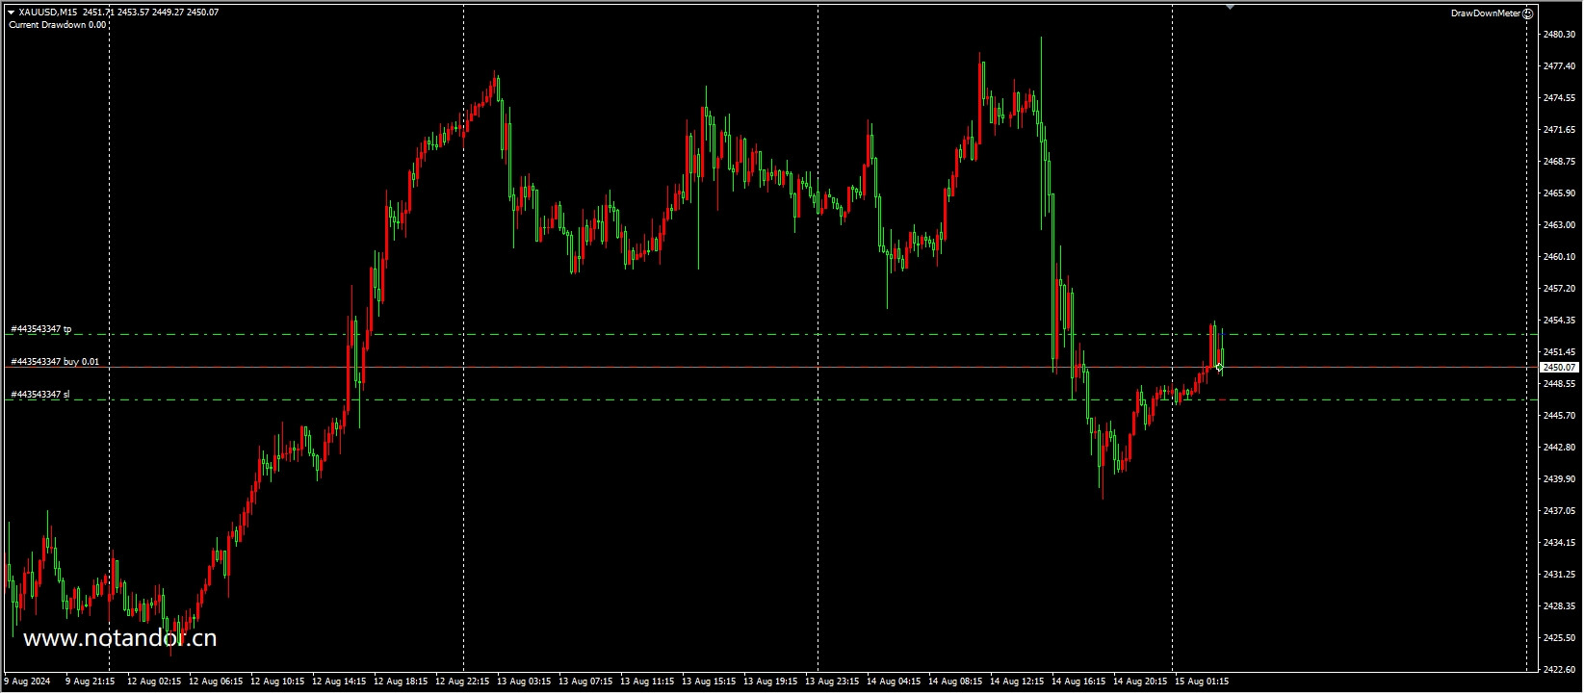Click the 2477.40 price axis label
Screen dimensions: 1584x694
point(1559,66)
